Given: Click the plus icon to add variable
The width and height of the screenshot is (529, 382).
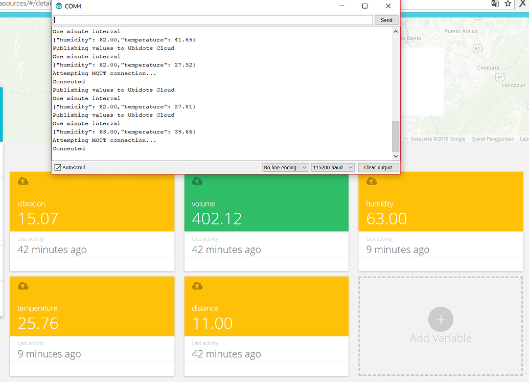Looking at the screenshot, I should pos(441,319).
